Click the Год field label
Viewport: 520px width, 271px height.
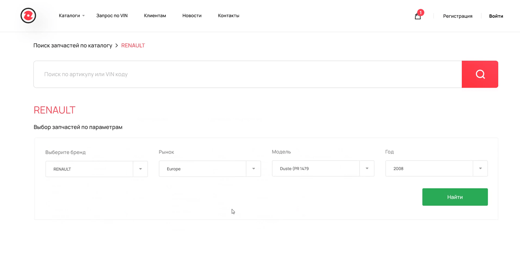point(389,152)
